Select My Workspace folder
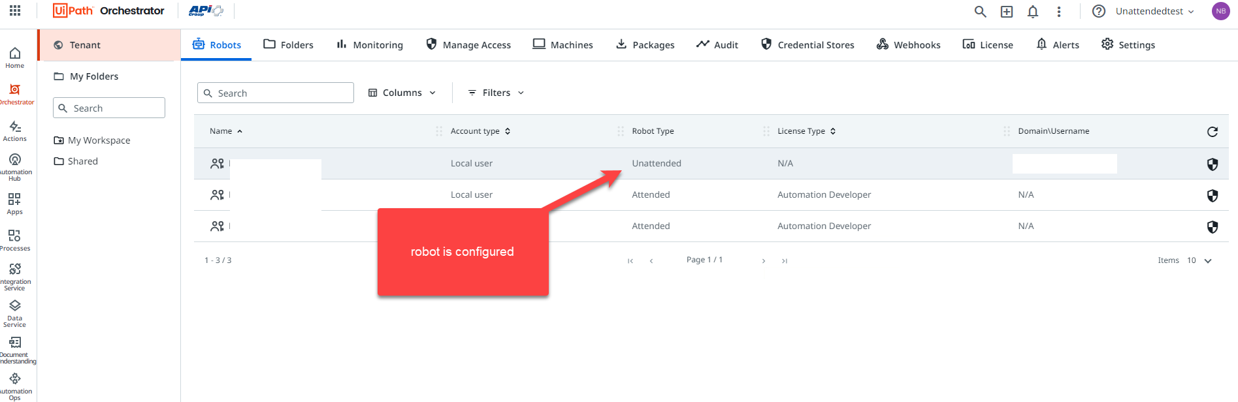 [x=99, y=140]
